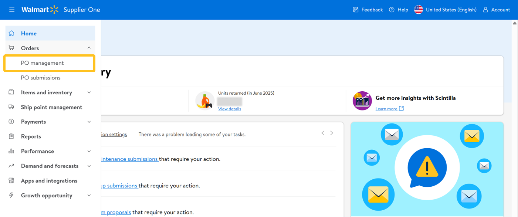
Task: Collapse the Orders section chevron
Action: tap(89, 48)
